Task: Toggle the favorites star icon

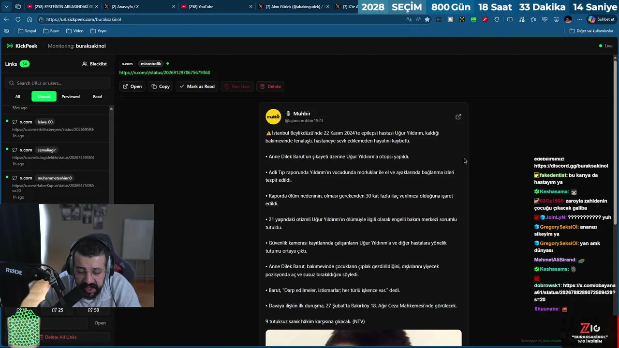Action: [427, 19]
